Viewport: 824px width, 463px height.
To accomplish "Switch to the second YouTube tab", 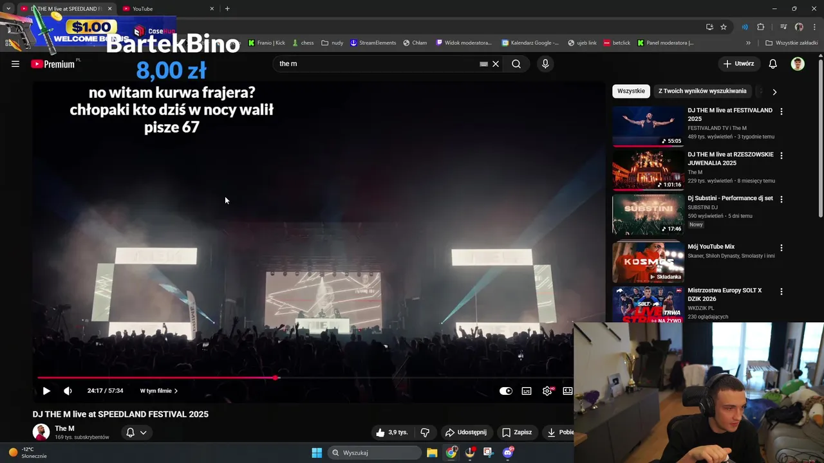I will pos(167,9).
